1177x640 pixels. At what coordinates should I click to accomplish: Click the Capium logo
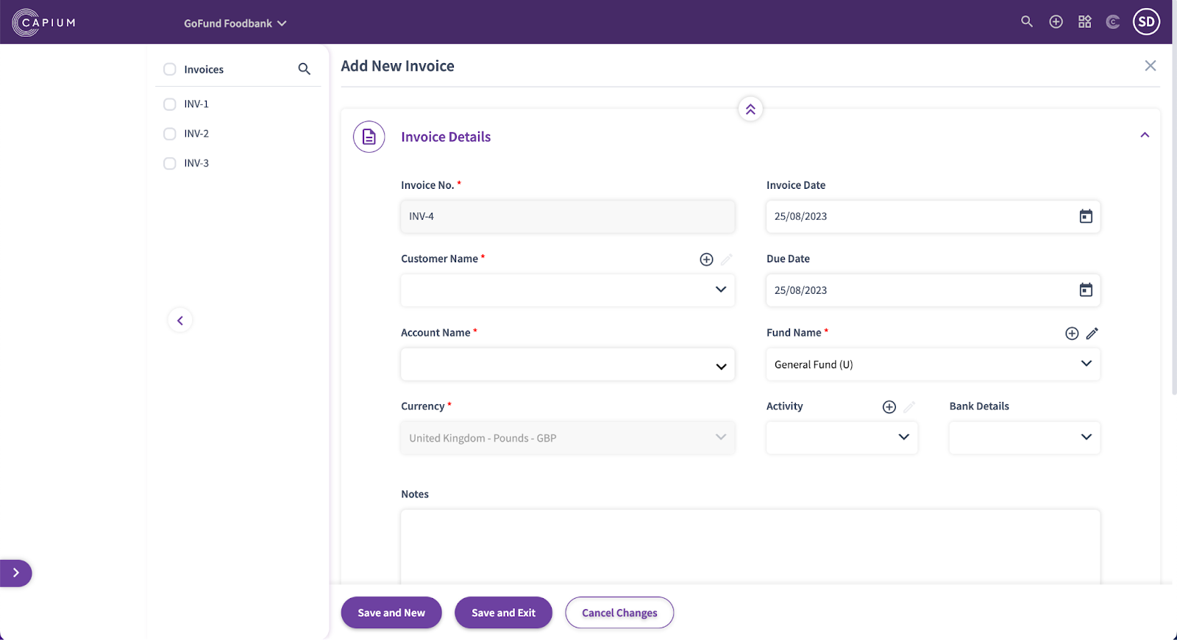44,23
